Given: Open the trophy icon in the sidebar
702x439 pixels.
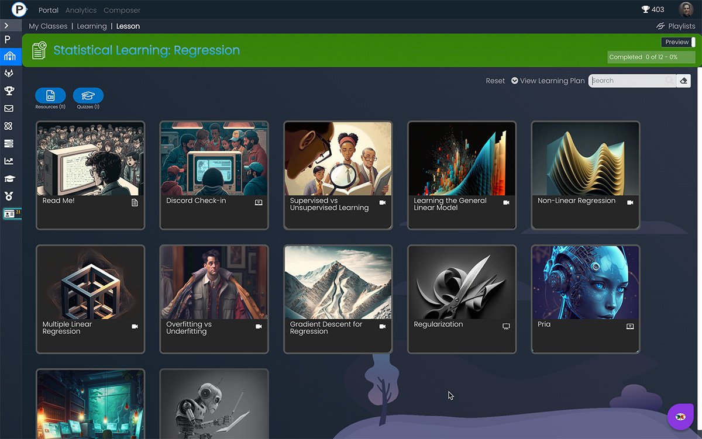Looking at the screenshot, I should click(9, 91).
